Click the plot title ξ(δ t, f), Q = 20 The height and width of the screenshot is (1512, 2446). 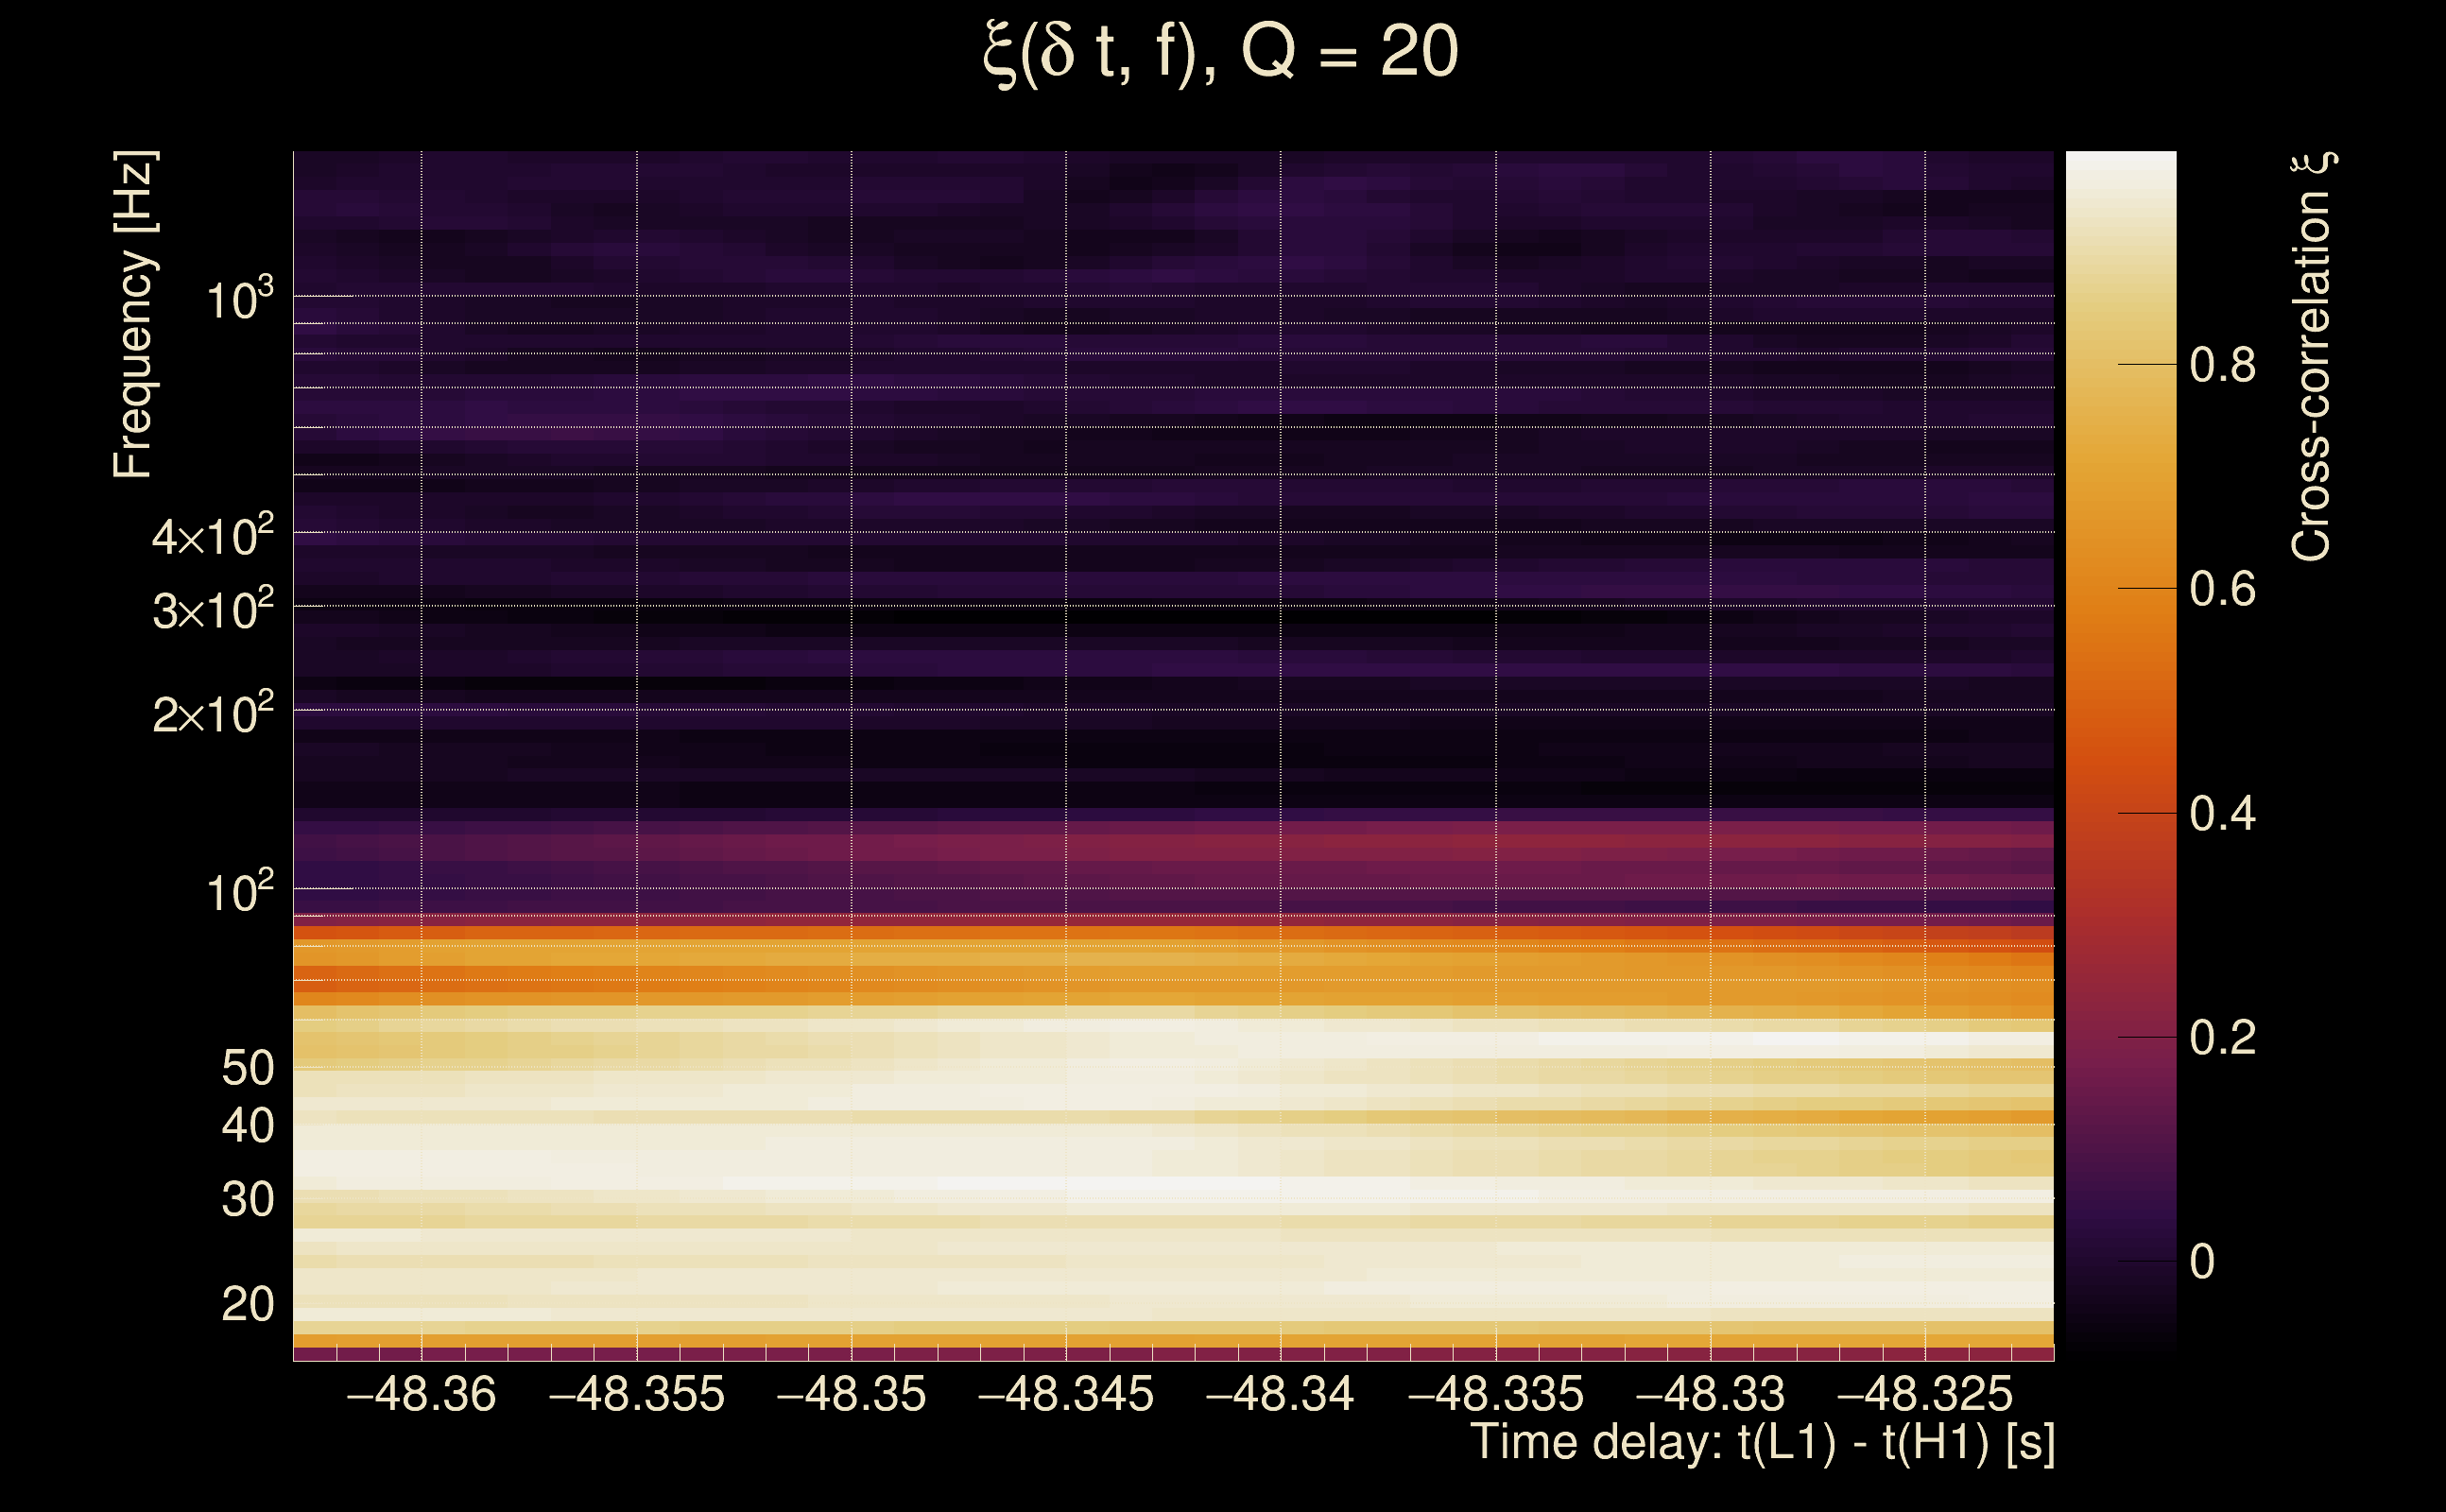pyautogui.click(x=1220, y=52)
